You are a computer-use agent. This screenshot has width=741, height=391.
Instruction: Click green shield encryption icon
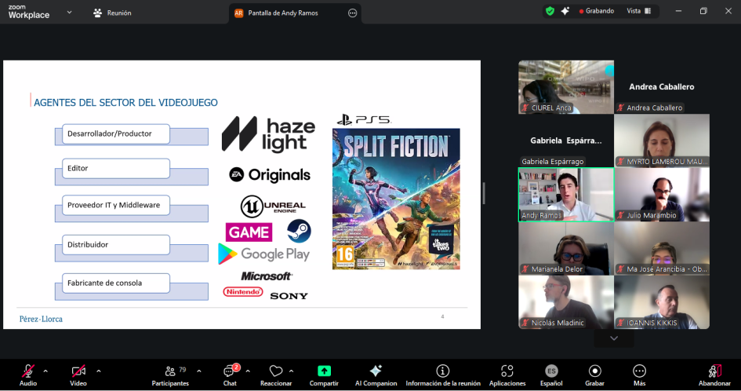click(550, 11)
